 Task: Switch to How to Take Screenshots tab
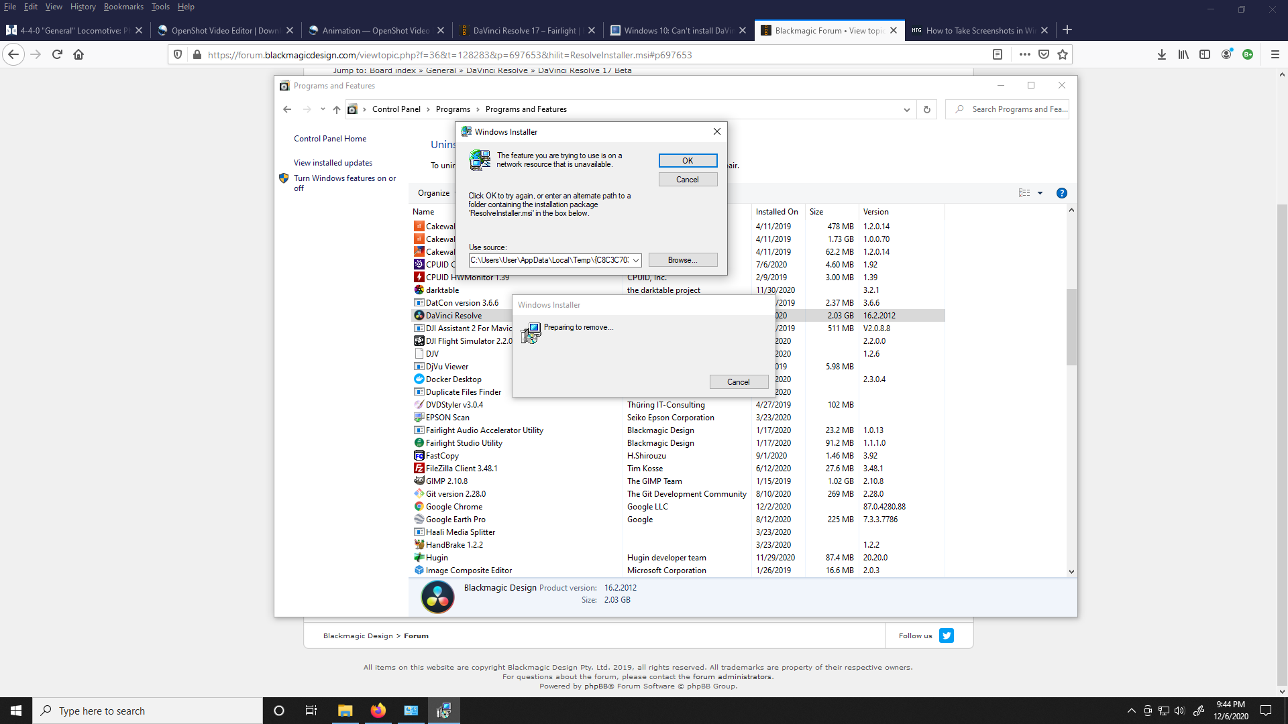tap(979, 30)
